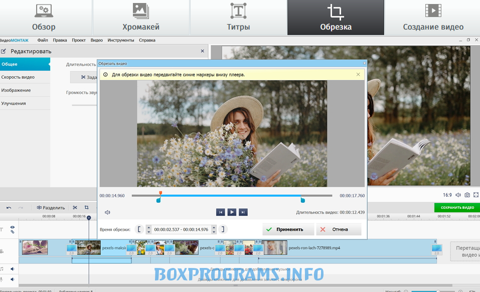480x292 pixels.
Task: Adjust trim start time with left stepper
Action: [148, 229]
